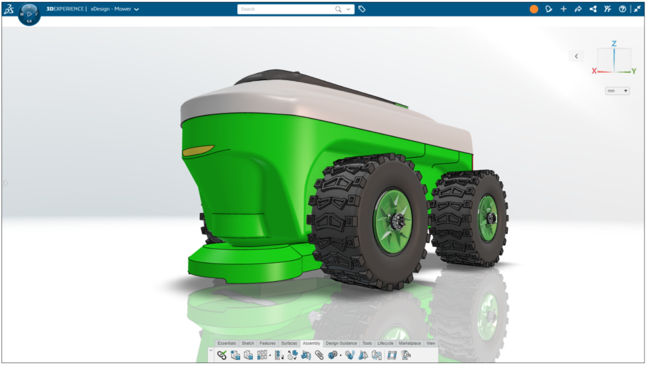Open the Design Guidance tab

pyautogui.click(x=342, y=343)
